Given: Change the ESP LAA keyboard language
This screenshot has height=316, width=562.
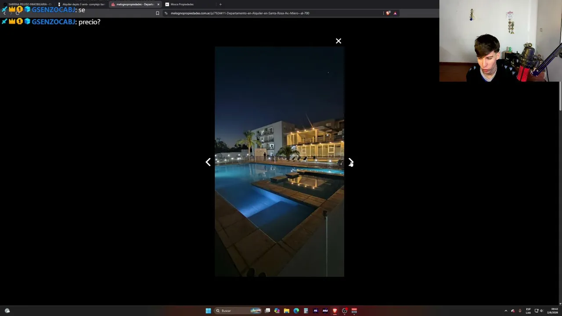Looking at the screenshot, I should [528, 311].
